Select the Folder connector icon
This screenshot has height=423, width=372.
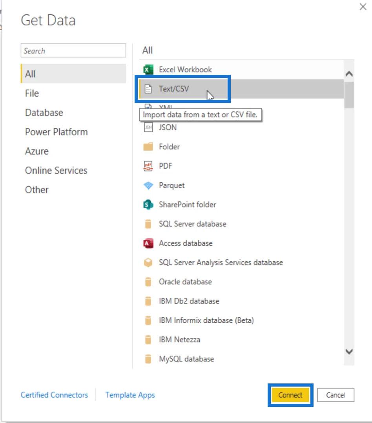148,146
